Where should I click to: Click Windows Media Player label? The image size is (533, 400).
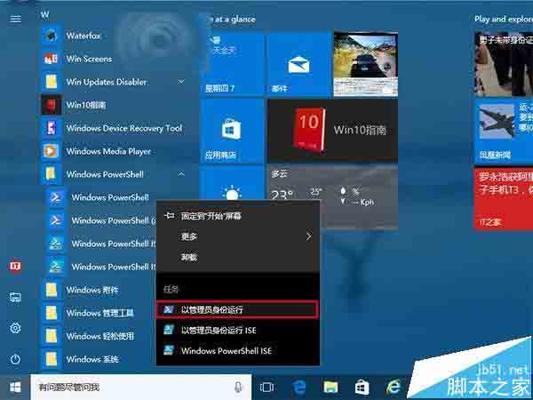[x=108, y=151]
